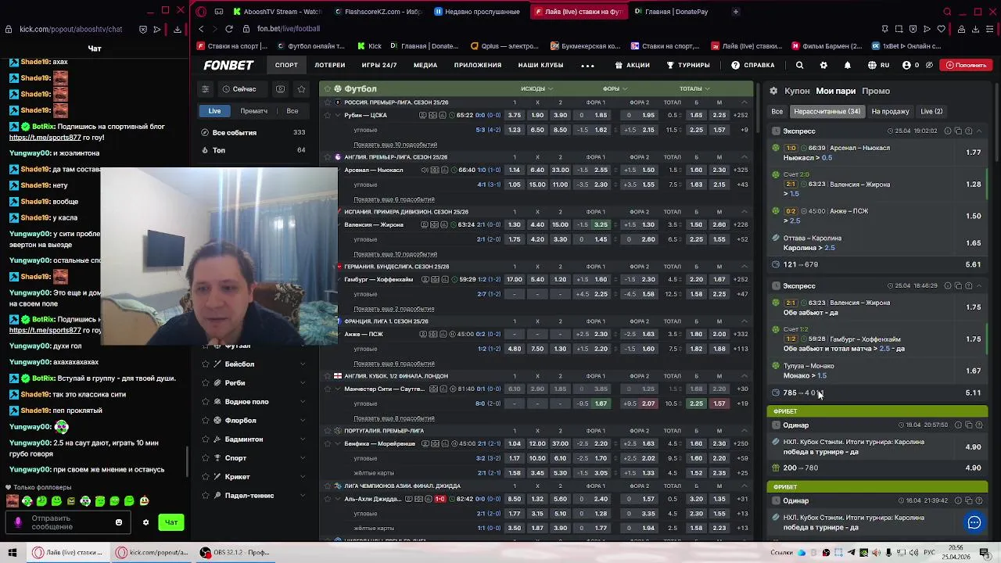The width and height of the screenshot is (1001, 563).
Task: Pick odds 3.75 for Рубин win
Action: coord(514,116)
